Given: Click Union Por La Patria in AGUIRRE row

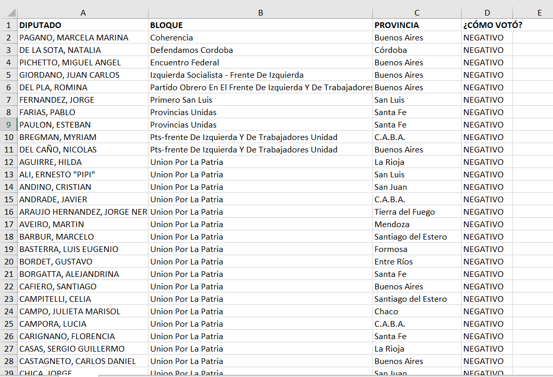Looking at the screenshot, I should tap(260, 162).
